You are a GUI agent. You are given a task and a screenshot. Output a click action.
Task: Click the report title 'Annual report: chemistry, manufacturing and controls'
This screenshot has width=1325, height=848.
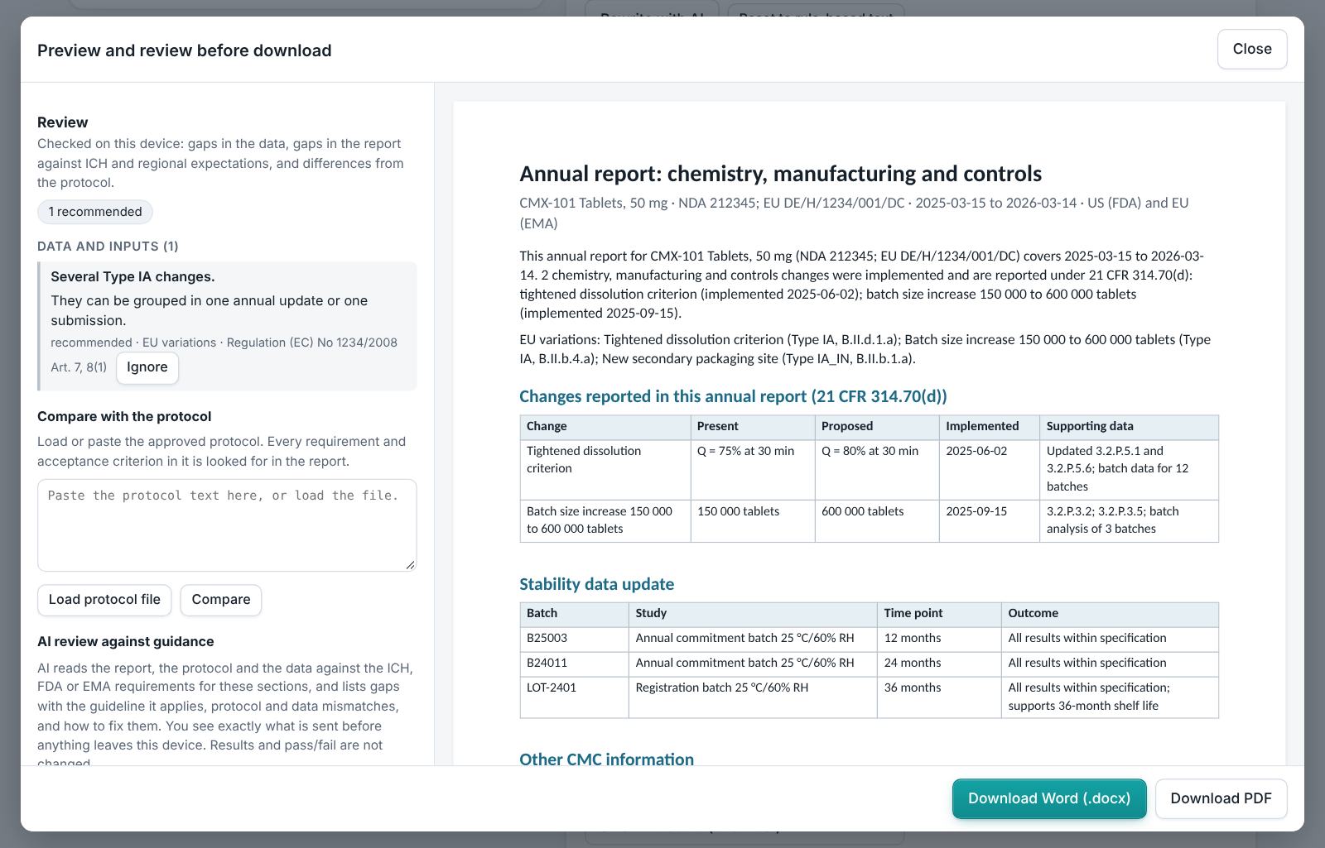780,174
